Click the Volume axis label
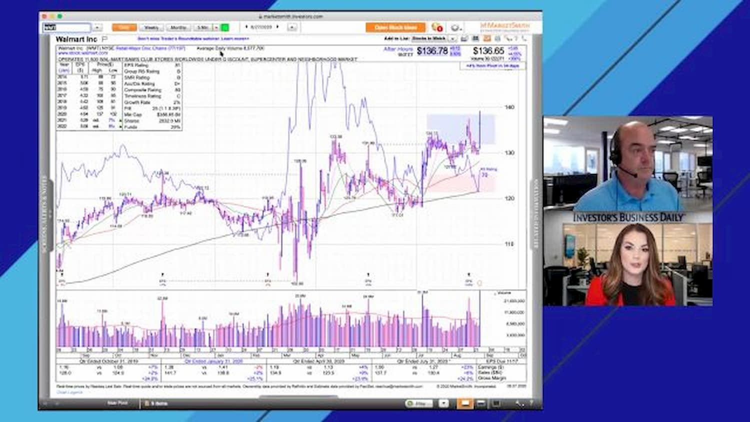Image resolution: width=750 pixels, height=422 pixels. coord(503,293)
